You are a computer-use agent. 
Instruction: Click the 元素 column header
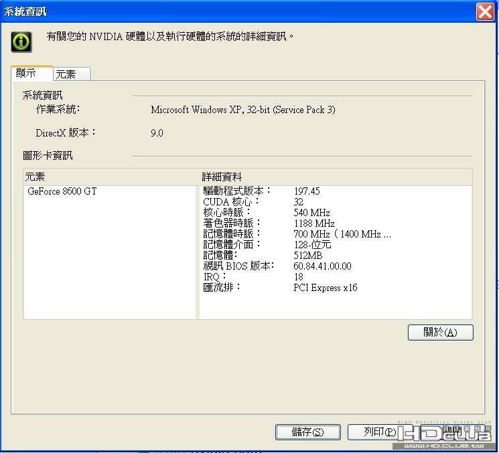click(x=111, y=177)
